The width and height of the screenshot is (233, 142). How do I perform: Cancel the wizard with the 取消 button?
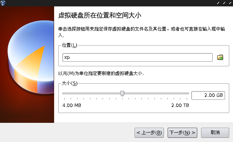pyautogui.click(x=215, y=133)
